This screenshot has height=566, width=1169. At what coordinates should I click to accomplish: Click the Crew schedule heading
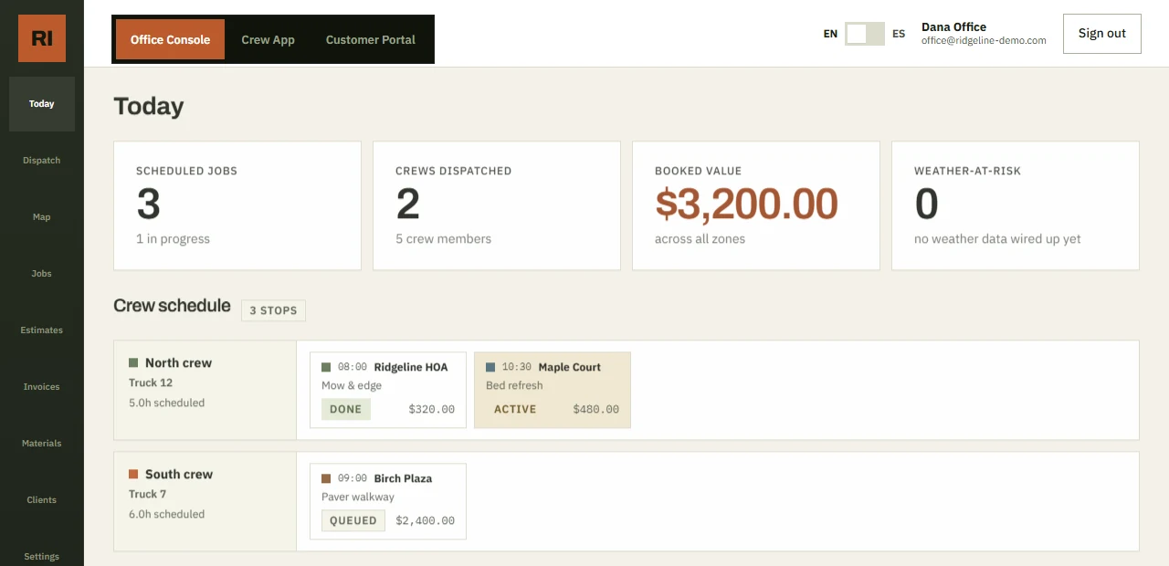click(x=172, y=306)
